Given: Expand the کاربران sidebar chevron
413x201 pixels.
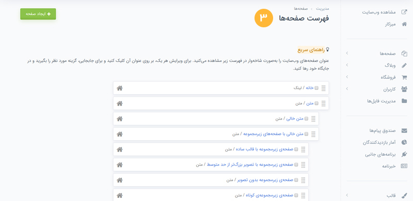Looking at the screenshot, I should click(x=347, y=89).
